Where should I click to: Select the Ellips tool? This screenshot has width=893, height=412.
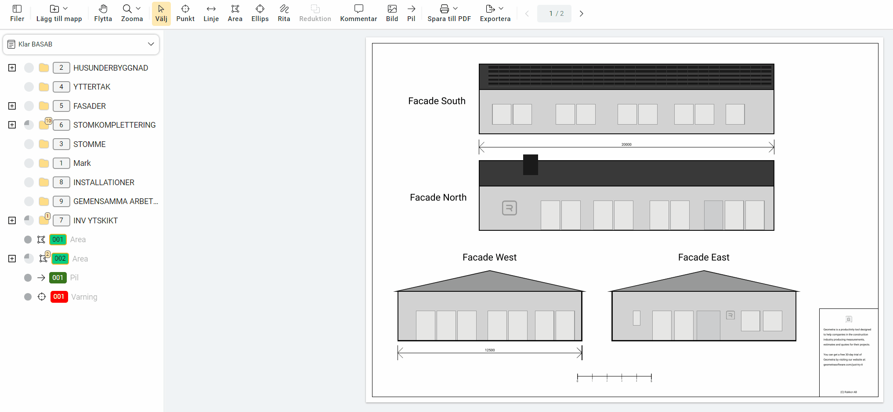[x=260, y=14]
